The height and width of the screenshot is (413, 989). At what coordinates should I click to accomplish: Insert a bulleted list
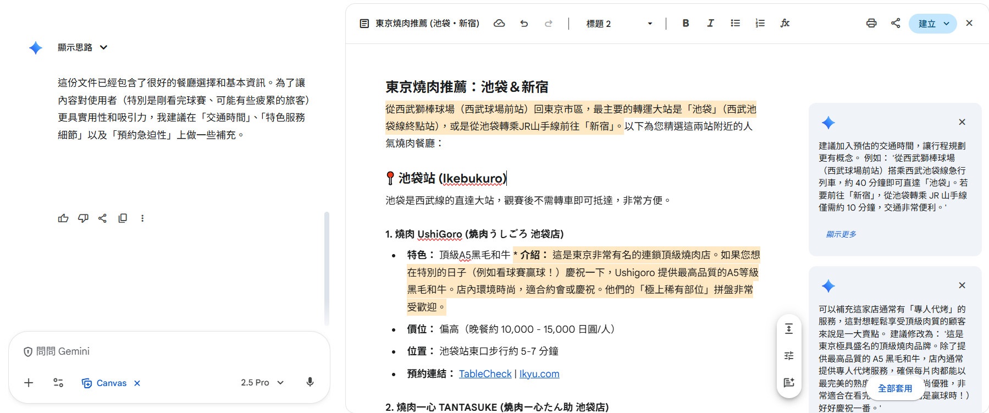(735, 23)
